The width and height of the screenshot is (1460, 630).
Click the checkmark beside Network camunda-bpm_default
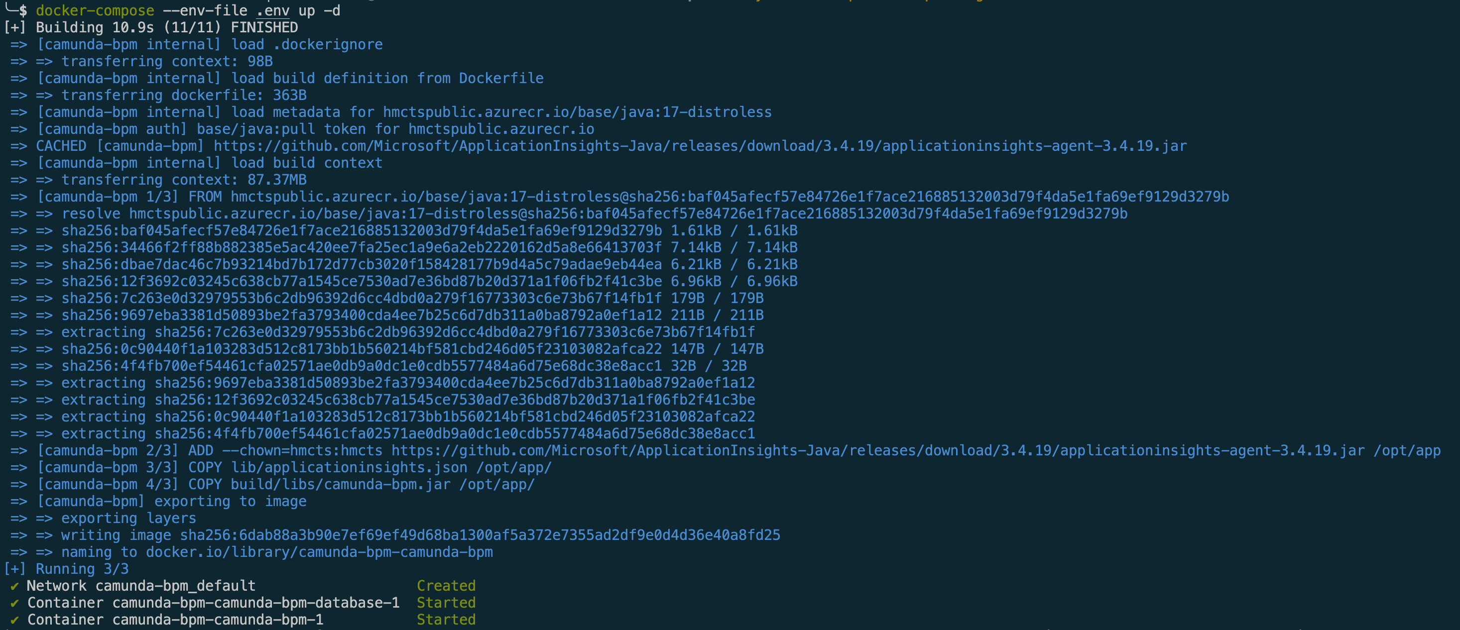pos(15,586)
